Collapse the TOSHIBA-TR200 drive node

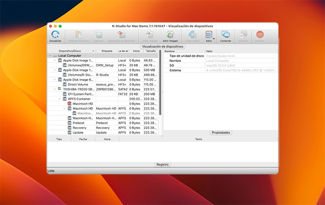(x=54, y=89)
